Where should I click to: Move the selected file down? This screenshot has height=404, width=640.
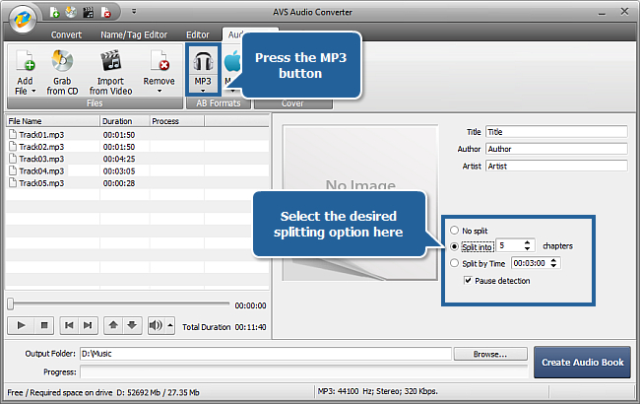[132, 325]
